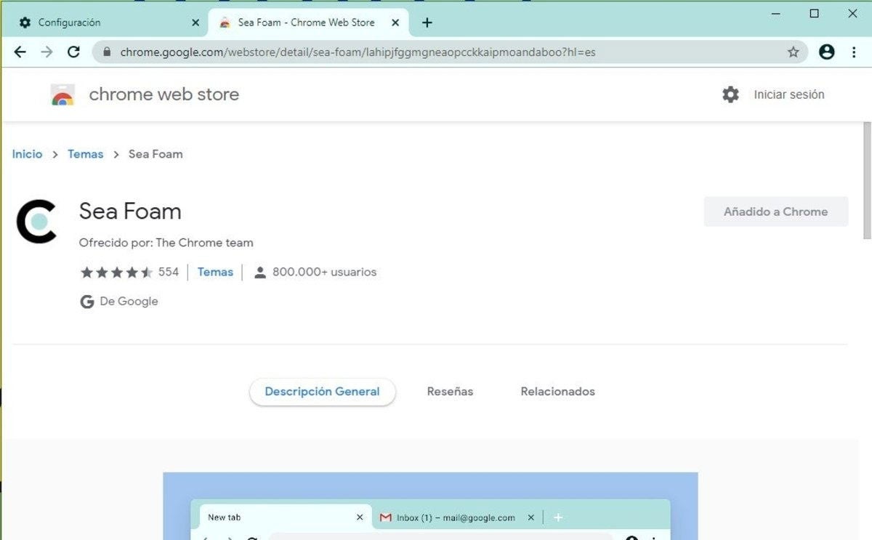
Task: Click the Chrome Web Store logo
Action: click(x=63, y=94)
